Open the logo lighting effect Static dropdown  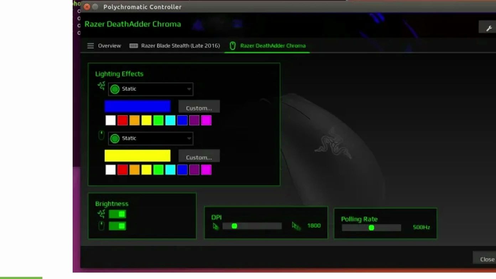[x=151, y=89]
